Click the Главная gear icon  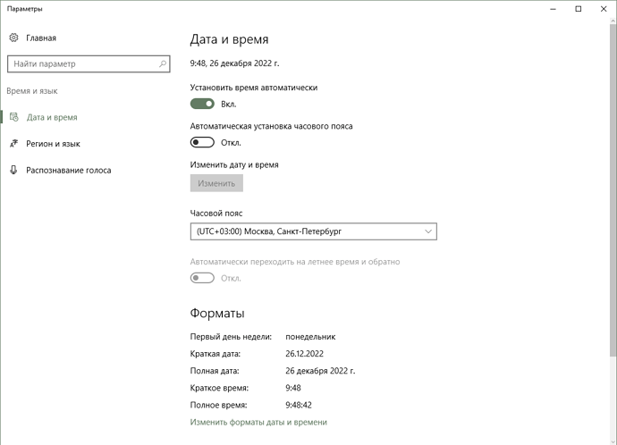click(x=13, y=38)
